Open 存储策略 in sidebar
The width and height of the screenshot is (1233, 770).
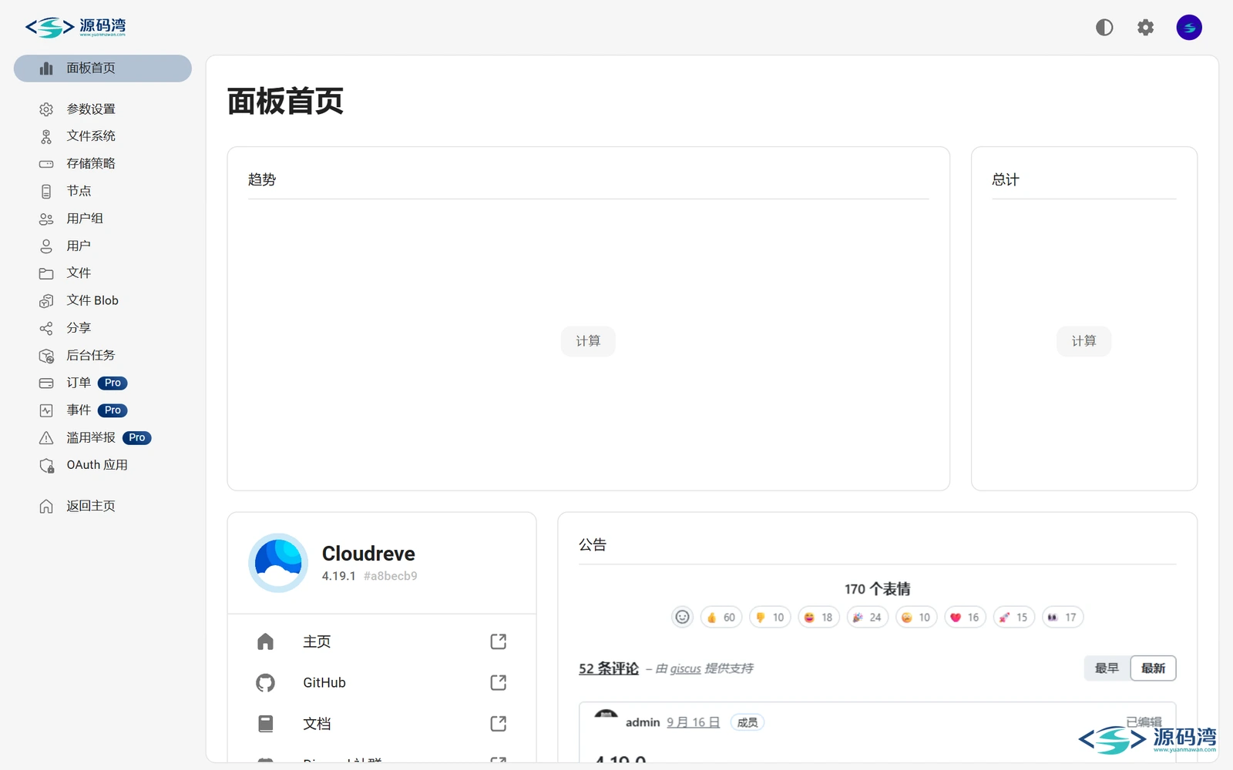click(x=102, y=164)
